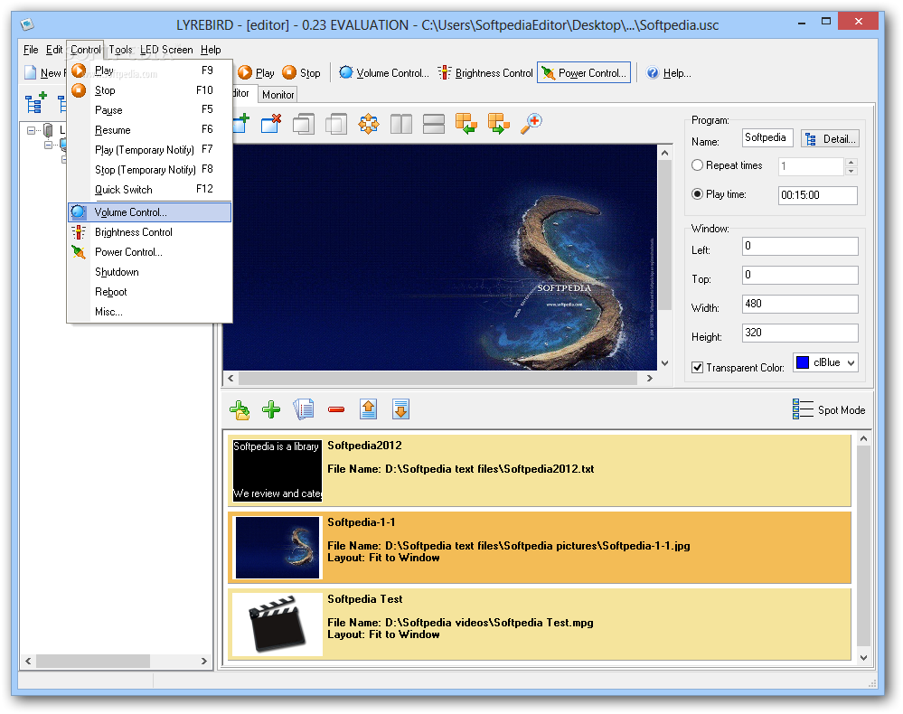
Task: Open Brightness Control from the toolbar
Action: click(x=485, y=72)
